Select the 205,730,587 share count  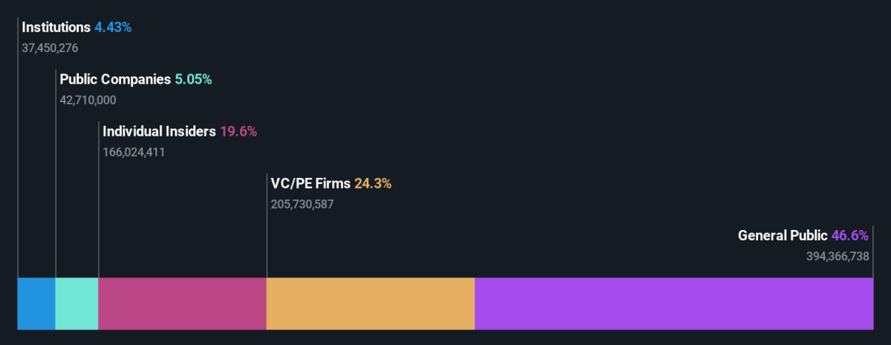click(302, 204)
